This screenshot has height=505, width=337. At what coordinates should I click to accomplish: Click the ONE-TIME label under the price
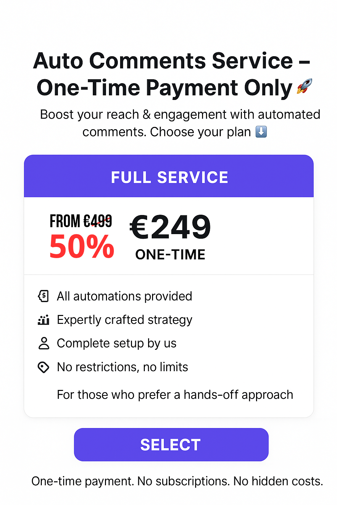pos(170,255)
